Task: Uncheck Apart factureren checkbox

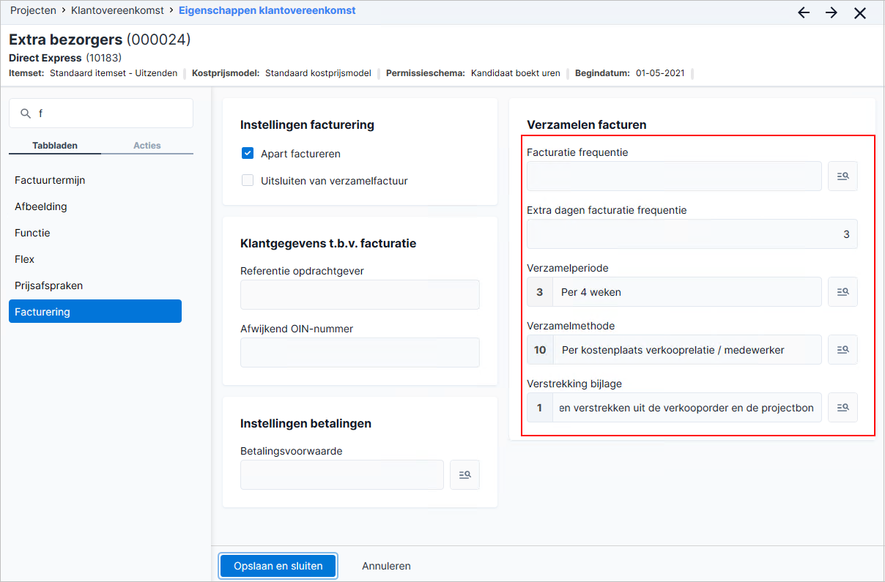Action: click(248, 154)
